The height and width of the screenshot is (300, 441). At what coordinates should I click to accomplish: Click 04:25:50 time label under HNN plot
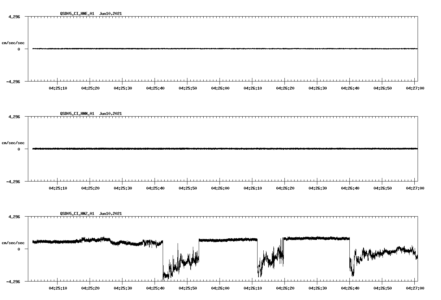click(188, 188)
